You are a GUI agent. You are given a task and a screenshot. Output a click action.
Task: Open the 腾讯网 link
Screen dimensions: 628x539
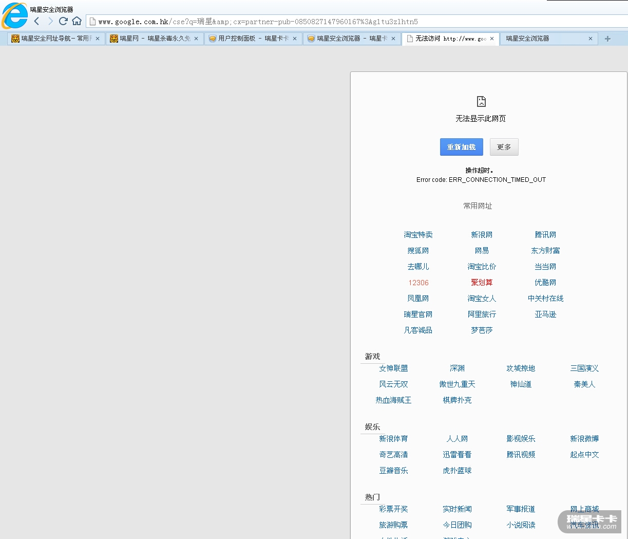(x=545, y=235)
